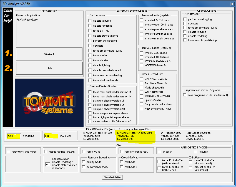Screen dimensions: 236x187
Task: Force max. pixel shader version 1.4
Action: (90, 96)
